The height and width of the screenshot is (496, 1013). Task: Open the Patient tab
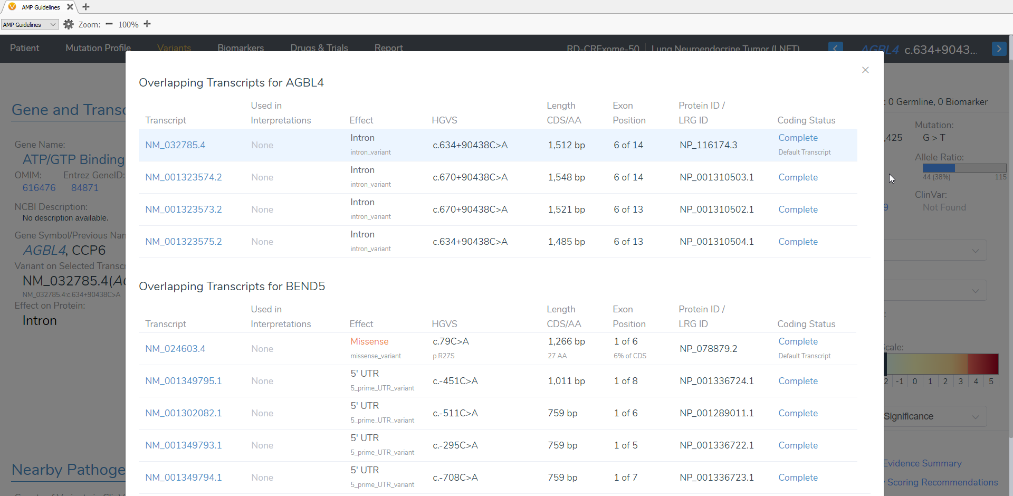[x=24, y=48]
